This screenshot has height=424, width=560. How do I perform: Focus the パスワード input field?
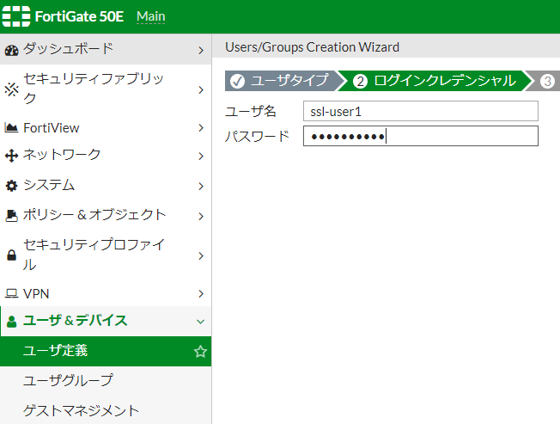click(421, 136)
